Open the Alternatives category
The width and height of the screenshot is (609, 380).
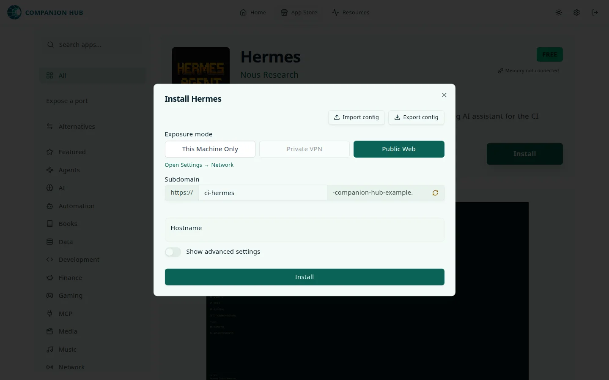point(93,127)
